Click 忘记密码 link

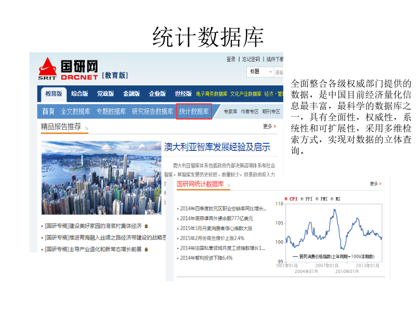[x=251, y=59]
